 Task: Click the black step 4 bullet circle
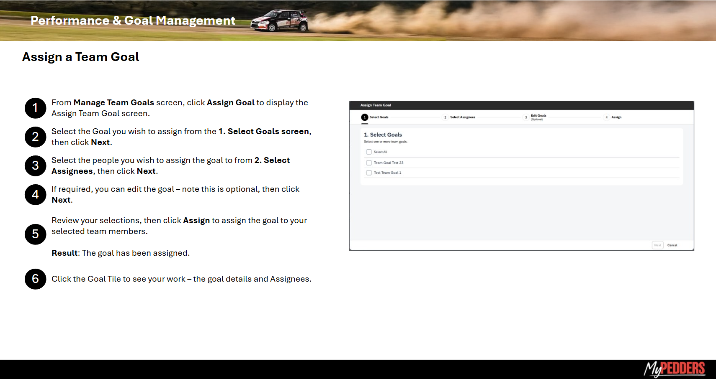point(35,195)
